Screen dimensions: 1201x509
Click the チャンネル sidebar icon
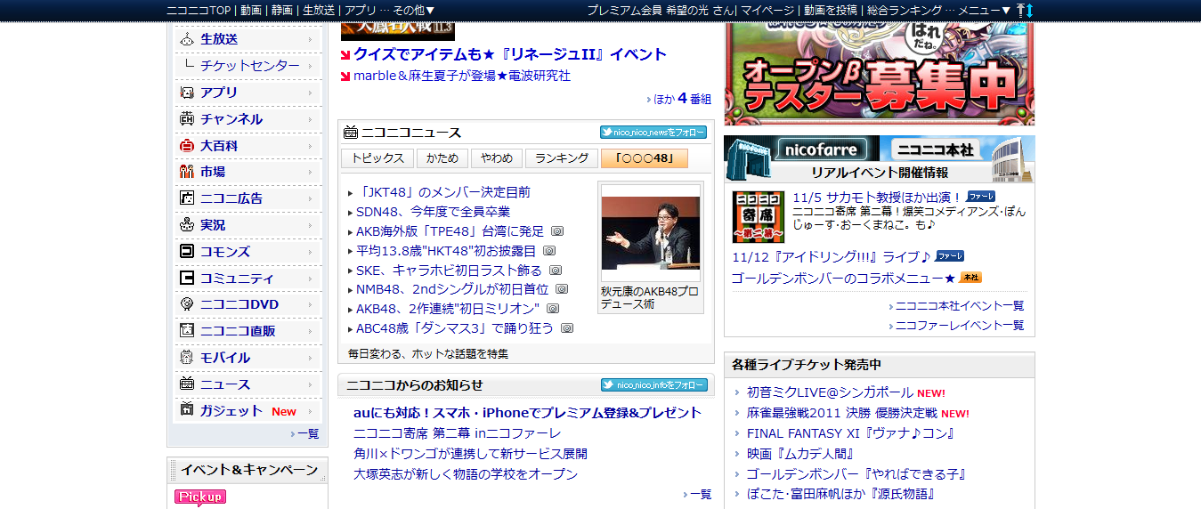(187, 118)
